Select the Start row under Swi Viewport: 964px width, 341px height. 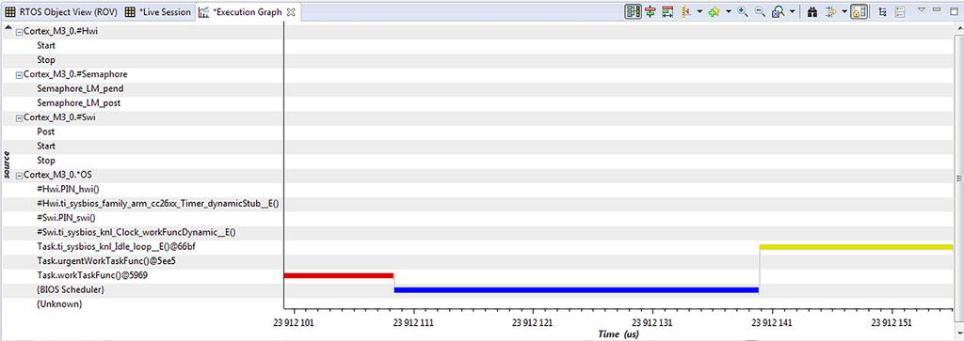click(x=46, y=146)
